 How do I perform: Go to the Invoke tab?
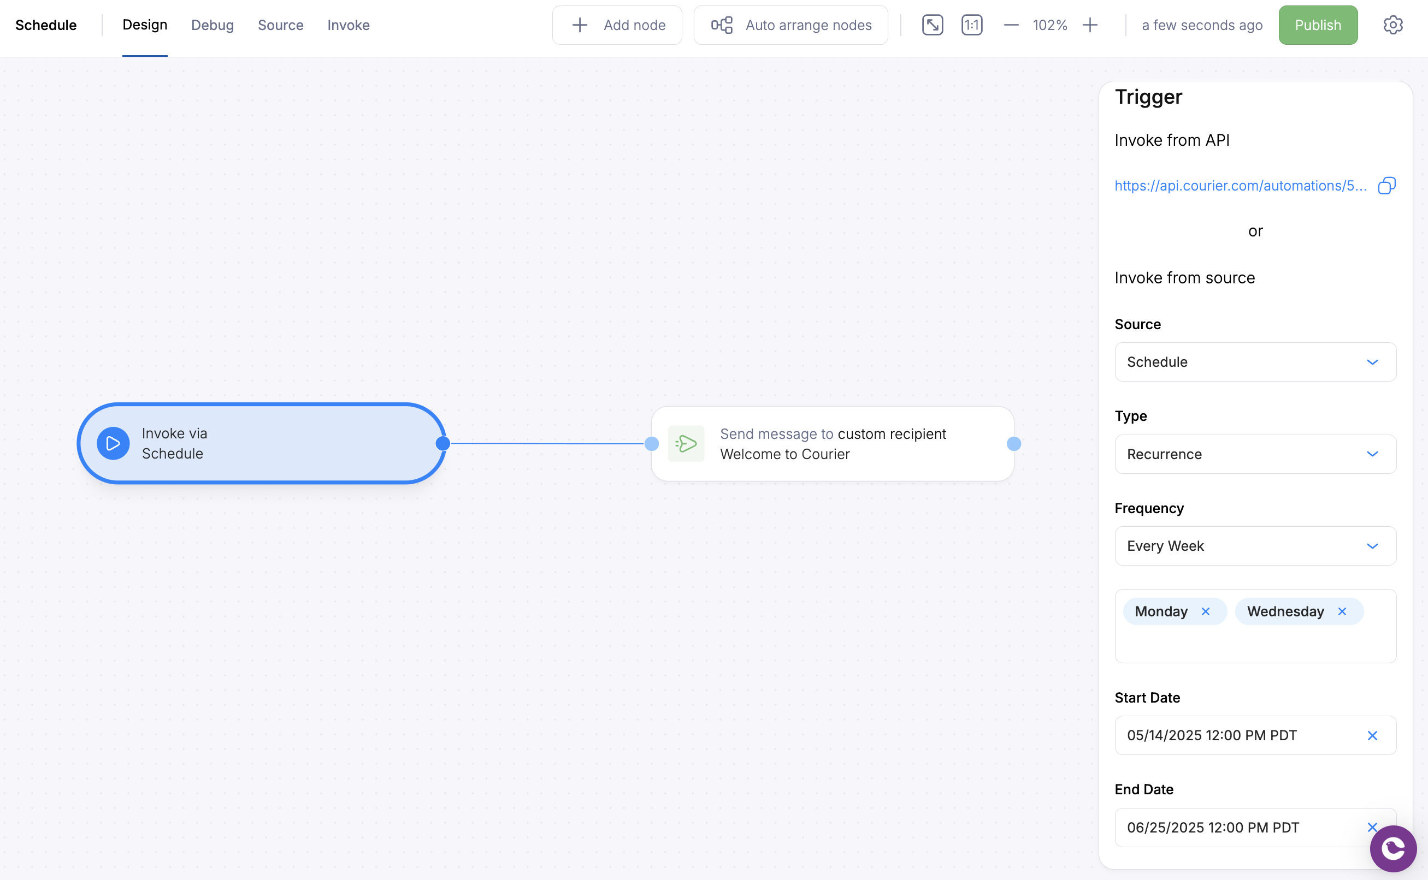[x=349, y=25]
